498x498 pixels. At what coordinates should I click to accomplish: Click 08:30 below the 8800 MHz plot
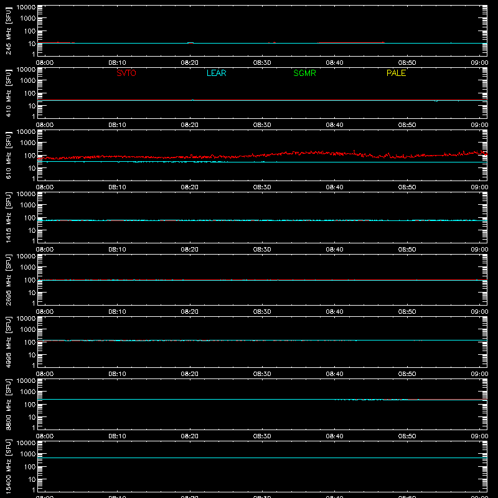262,436
